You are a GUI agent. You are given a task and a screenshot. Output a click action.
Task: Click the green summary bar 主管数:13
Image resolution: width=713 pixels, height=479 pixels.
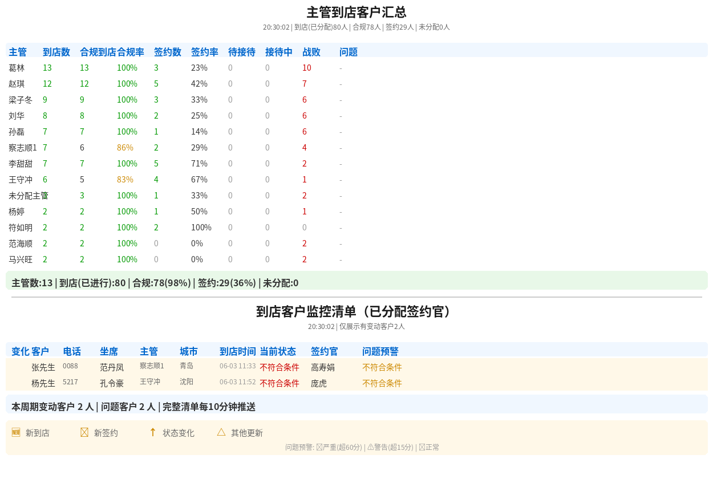click(356, 281)
